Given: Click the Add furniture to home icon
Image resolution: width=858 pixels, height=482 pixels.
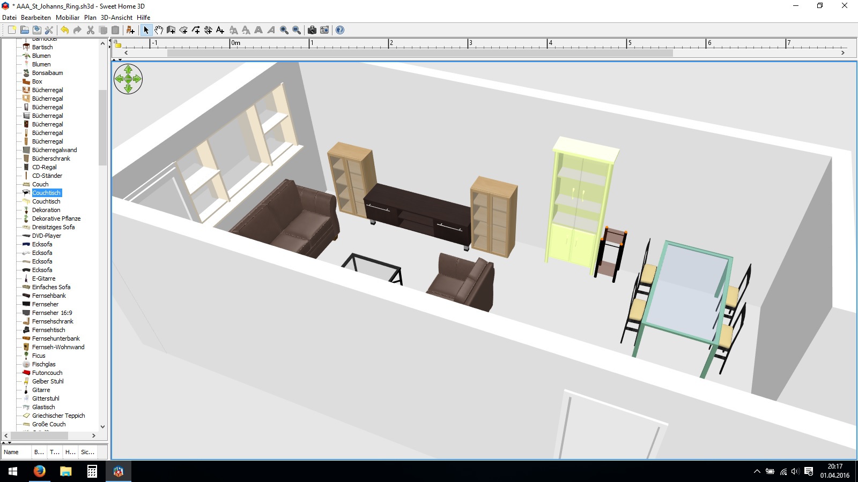Looking at the screenshot, I should (x=130, y=30).
